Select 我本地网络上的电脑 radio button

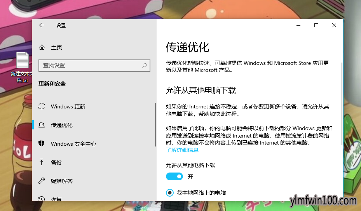tap(170, 193)
